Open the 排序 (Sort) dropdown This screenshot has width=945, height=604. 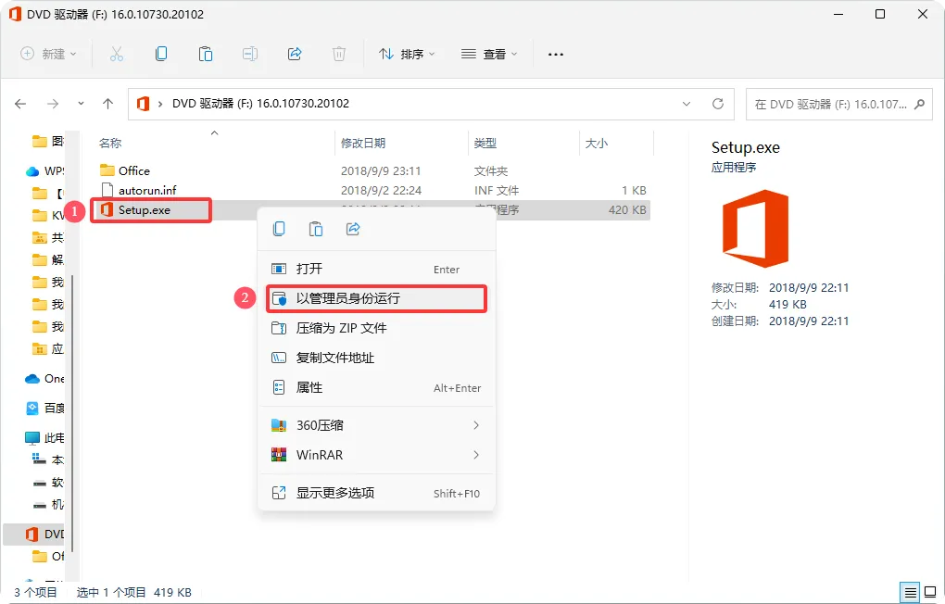point(406,54)
